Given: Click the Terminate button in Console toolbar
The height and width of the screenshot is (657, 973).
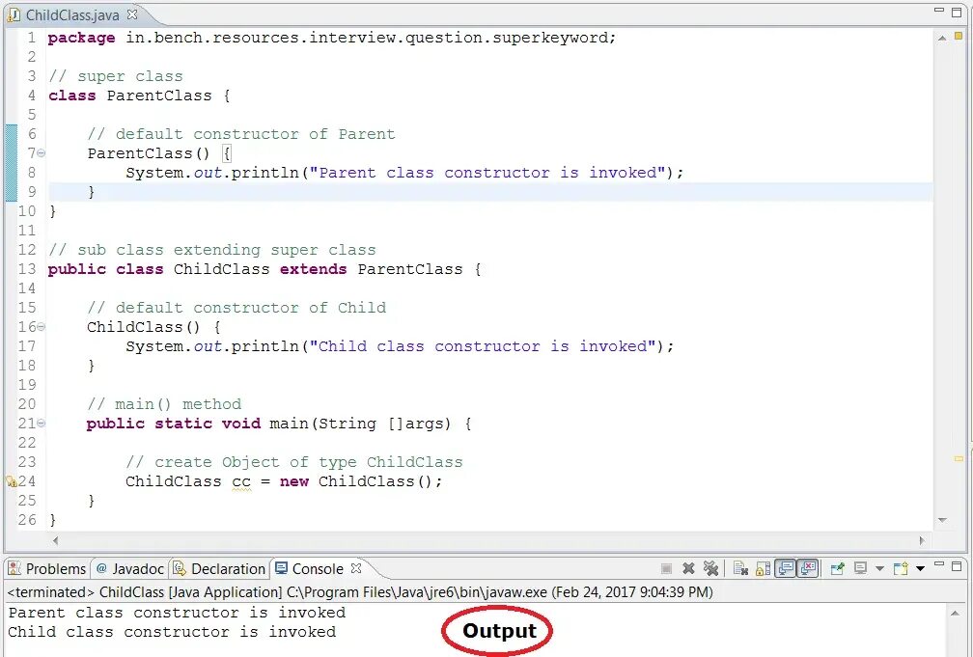Looking at the screenshot, I should (x=666, y=568).
